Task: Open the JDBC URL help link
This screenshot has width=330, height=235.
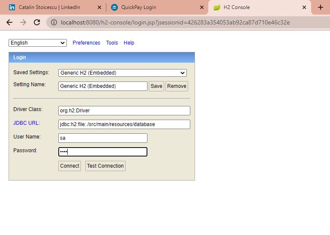Action: click(x=27, y=123)
